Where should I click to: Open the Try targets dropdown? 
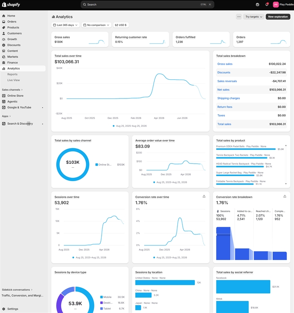click(254, 17)
